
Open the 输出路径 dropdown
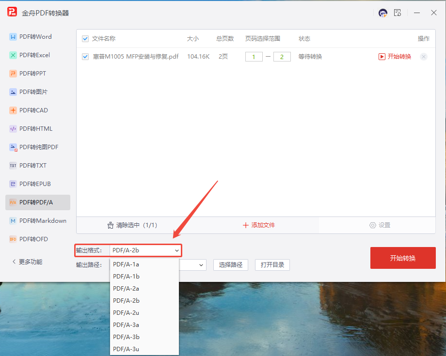pos(201,265)
